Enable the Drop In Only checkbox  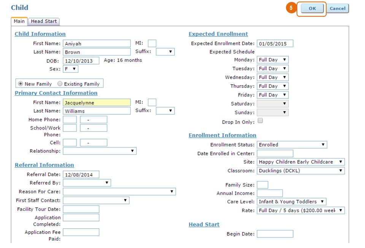[x=260, y=121]
